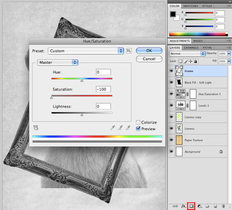The height and width of the screenshot is (210, 232).
Task: Select the Adjustments tab
Action: coord(179,41)
